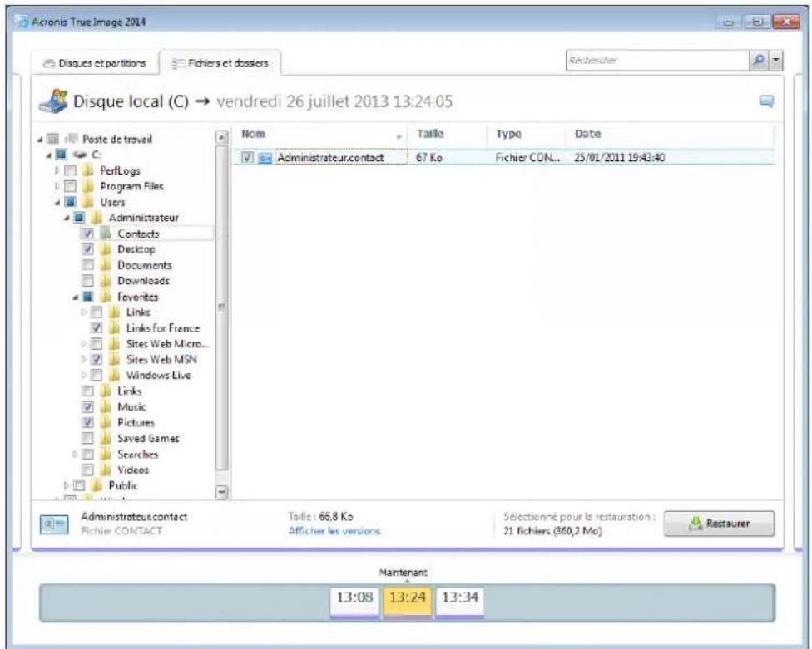This screenshot has height=649, width=812.
Task: Click the Music folder icon
Action: point(106,407)
